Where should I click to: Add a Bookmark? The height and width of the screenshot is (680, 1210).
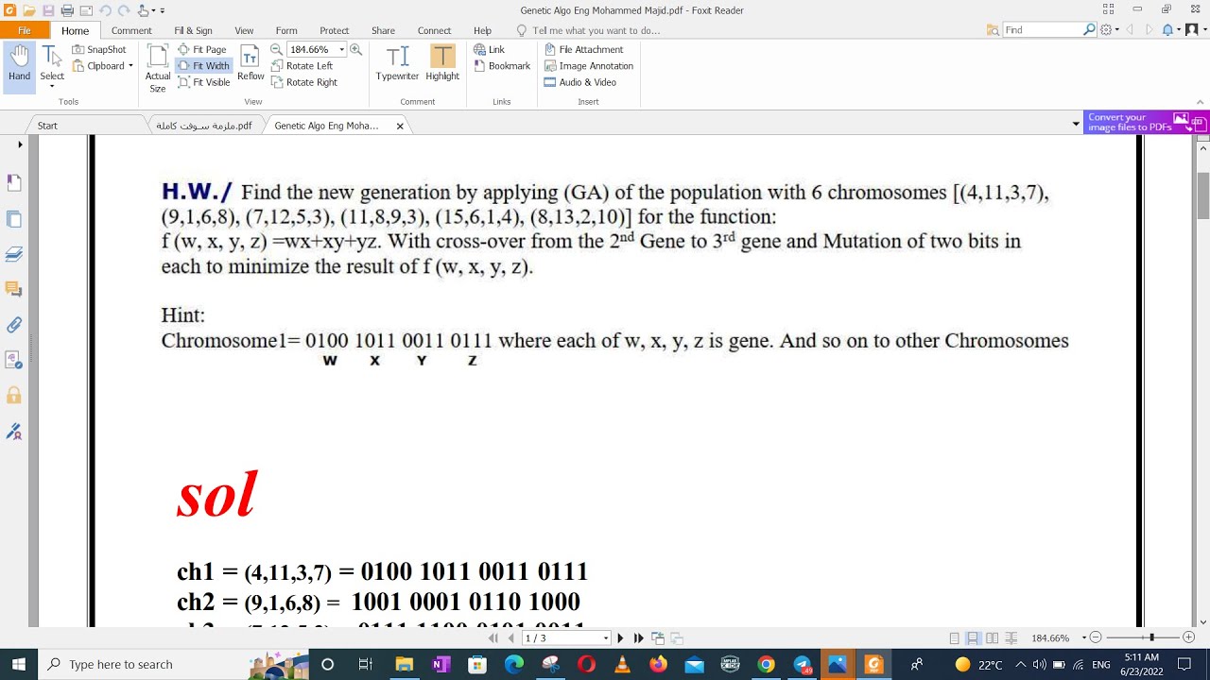pyautogui.click(x=501, y=66)
